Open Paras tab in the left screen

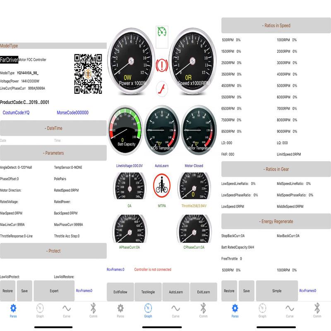[x=13, y=311]
